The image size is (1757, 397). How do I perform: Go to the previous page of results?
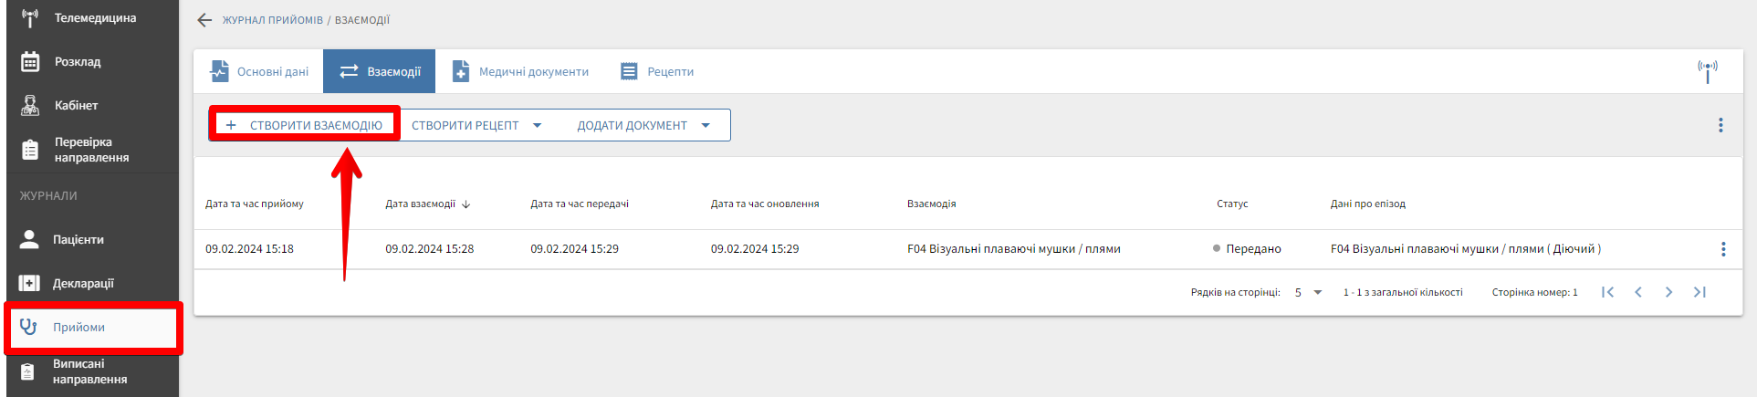(x=1638, y=292)
